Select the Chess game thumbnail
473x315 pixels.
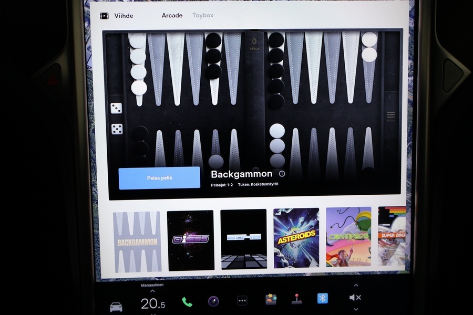coord(190,240)
